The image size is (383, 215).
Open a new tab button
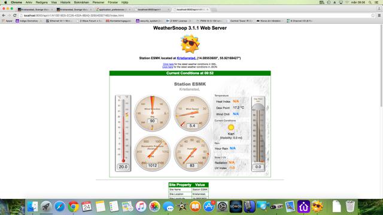214,10
